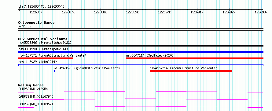The width and height of the screenshot is (272, 111).
Task: Click the red nsv6607114 variant bar
Action: click(195, 58)
